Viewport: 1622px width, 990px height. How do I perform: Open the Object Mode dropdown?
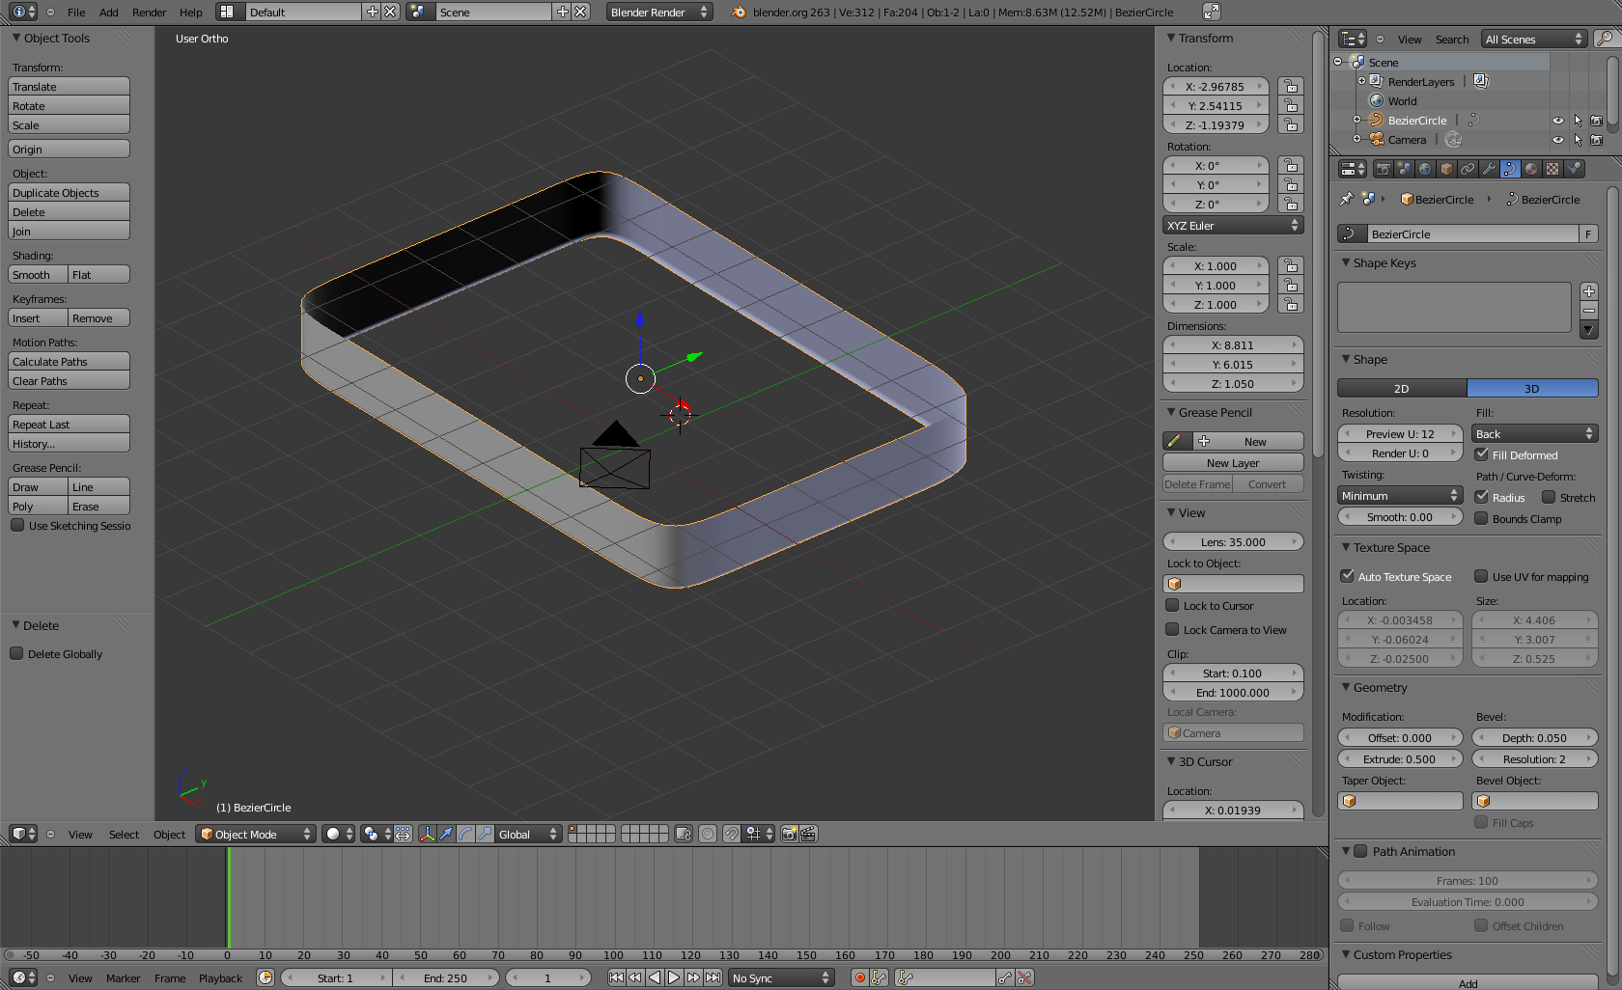click(x=256, y=834)
